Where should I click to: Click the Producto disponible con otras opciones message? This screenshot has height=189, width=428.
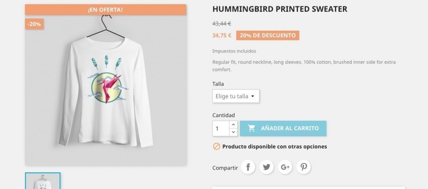(275, 147)
